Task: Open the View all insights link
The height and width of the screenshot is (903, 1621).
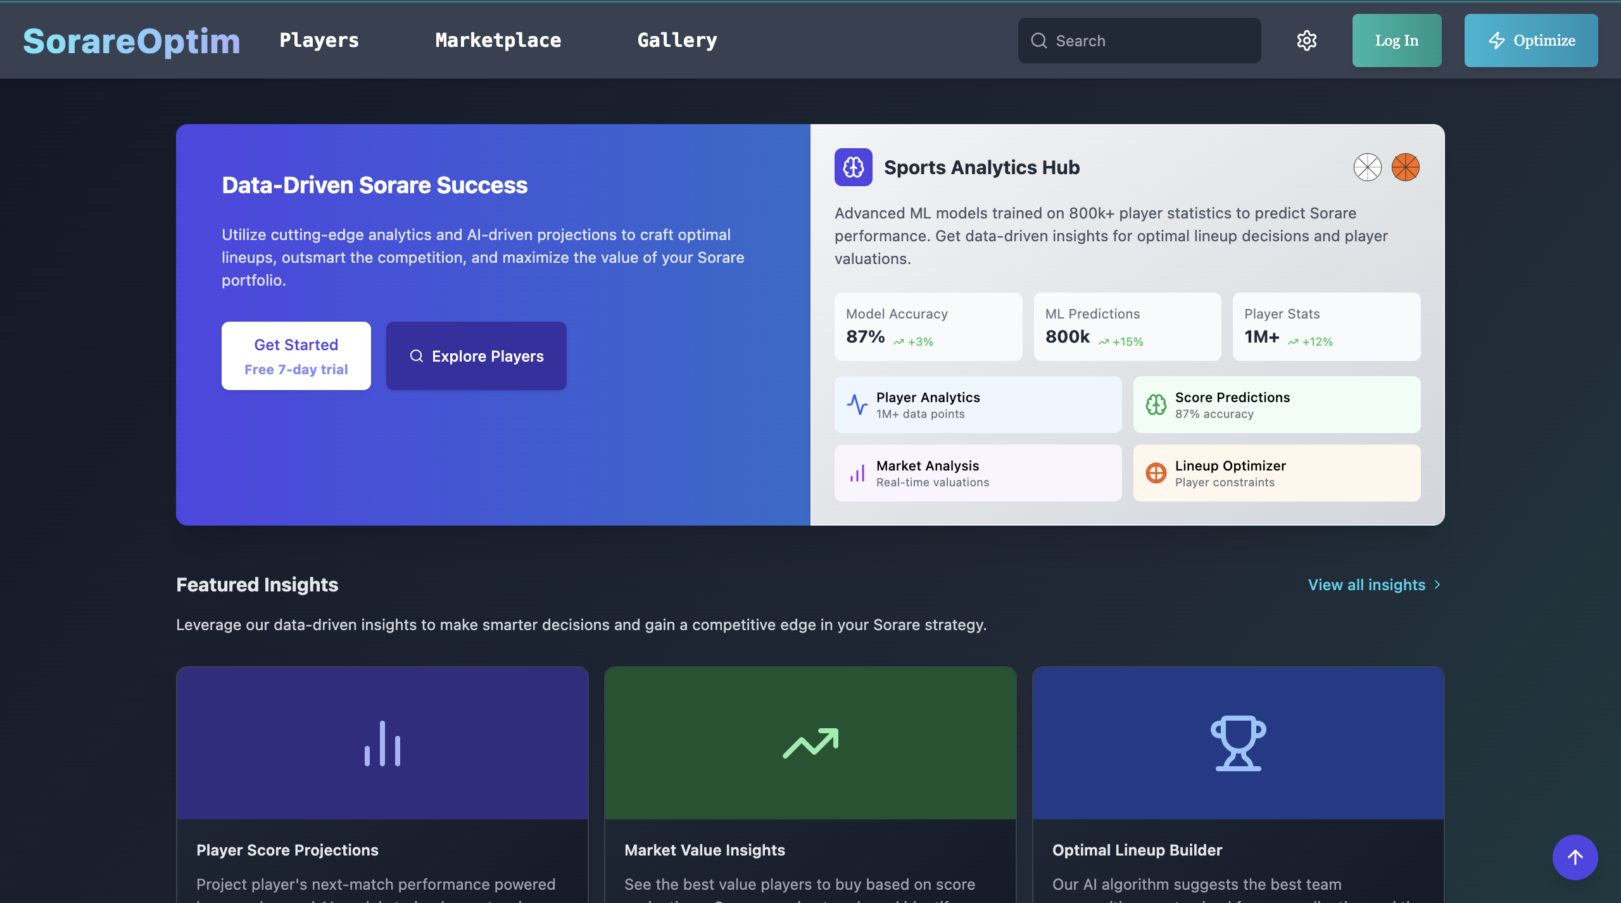Action: [x=1375, y=584]
